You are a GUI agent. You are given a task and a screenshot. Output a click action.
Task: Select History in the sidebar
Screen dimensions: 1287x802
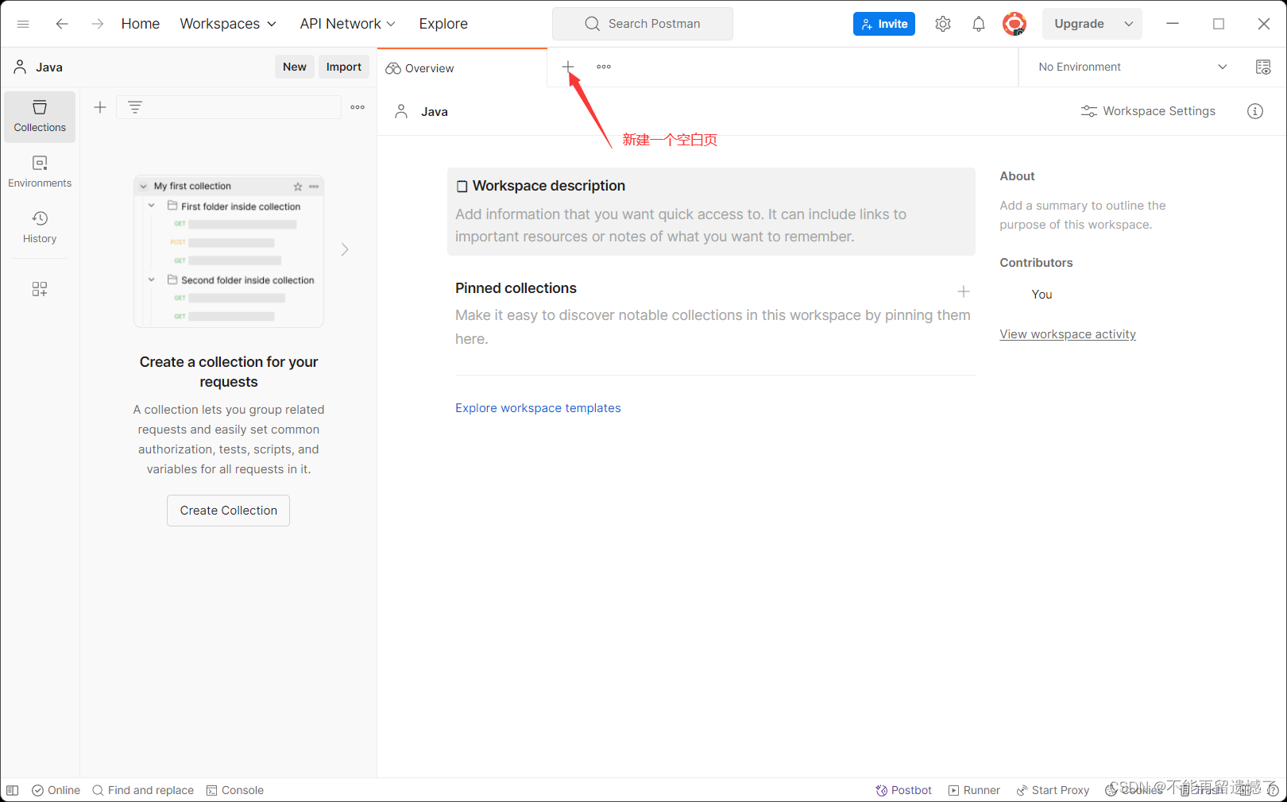pyautogui.click(x=40, y=227)
